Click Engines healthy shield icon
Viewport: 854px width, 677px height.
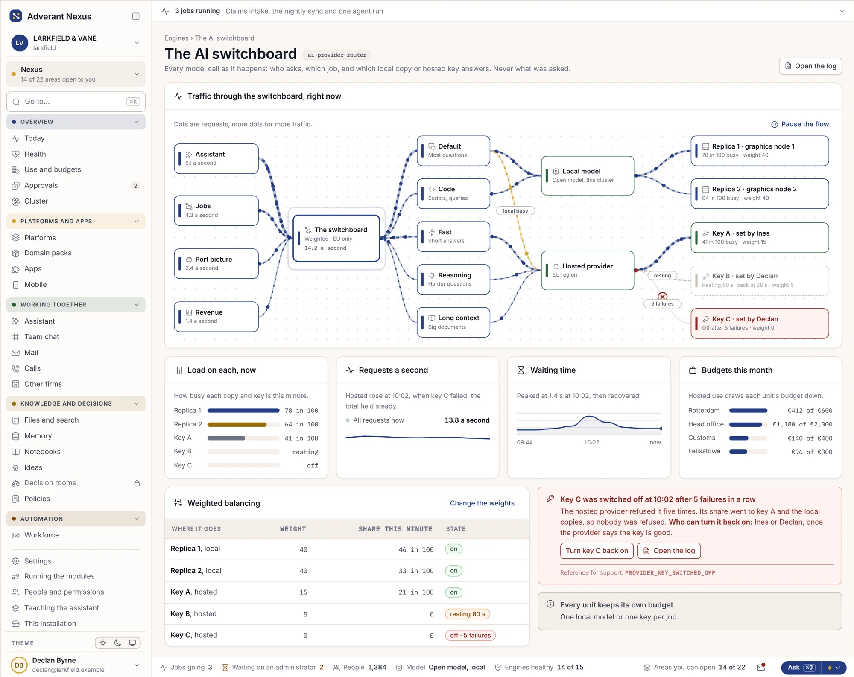tap(498, 668)
